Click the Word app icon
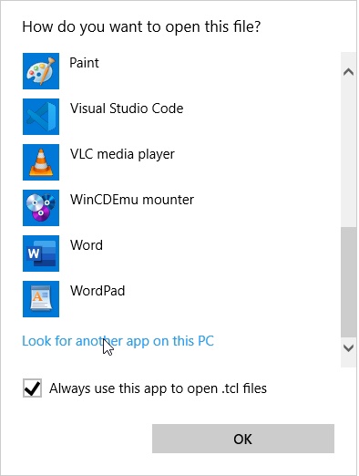The height and width of the screenshot is (476, 359). pos(41,254)
